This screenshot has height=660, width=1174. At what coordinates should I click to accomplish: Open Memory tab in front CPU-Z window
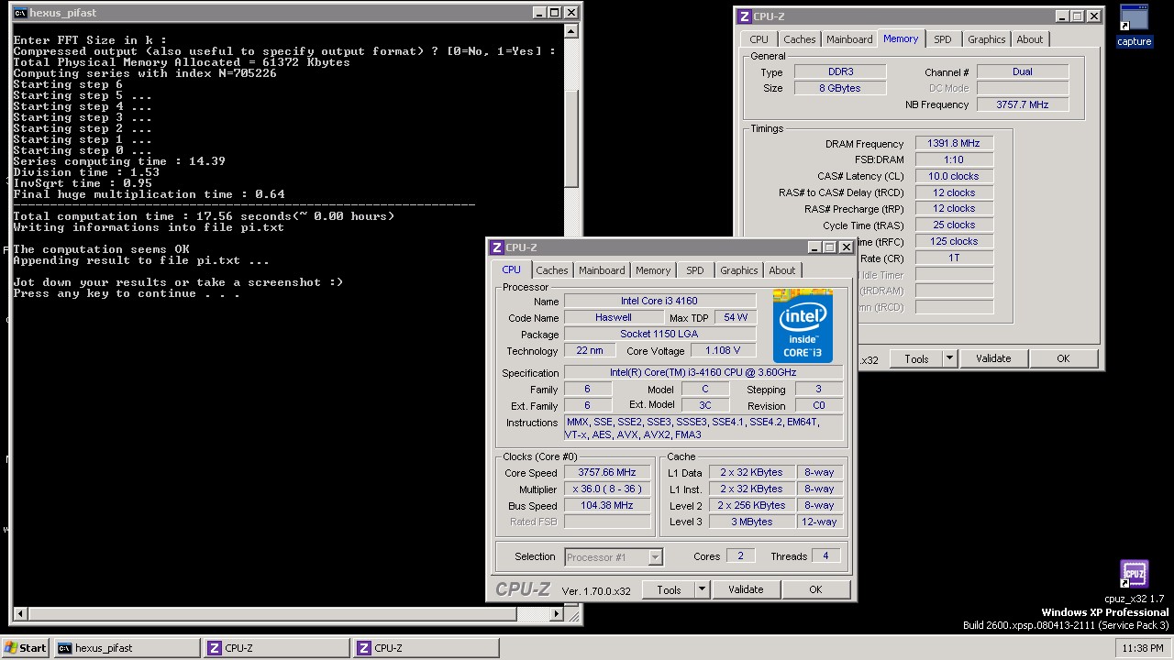click(x=653, y=270)
